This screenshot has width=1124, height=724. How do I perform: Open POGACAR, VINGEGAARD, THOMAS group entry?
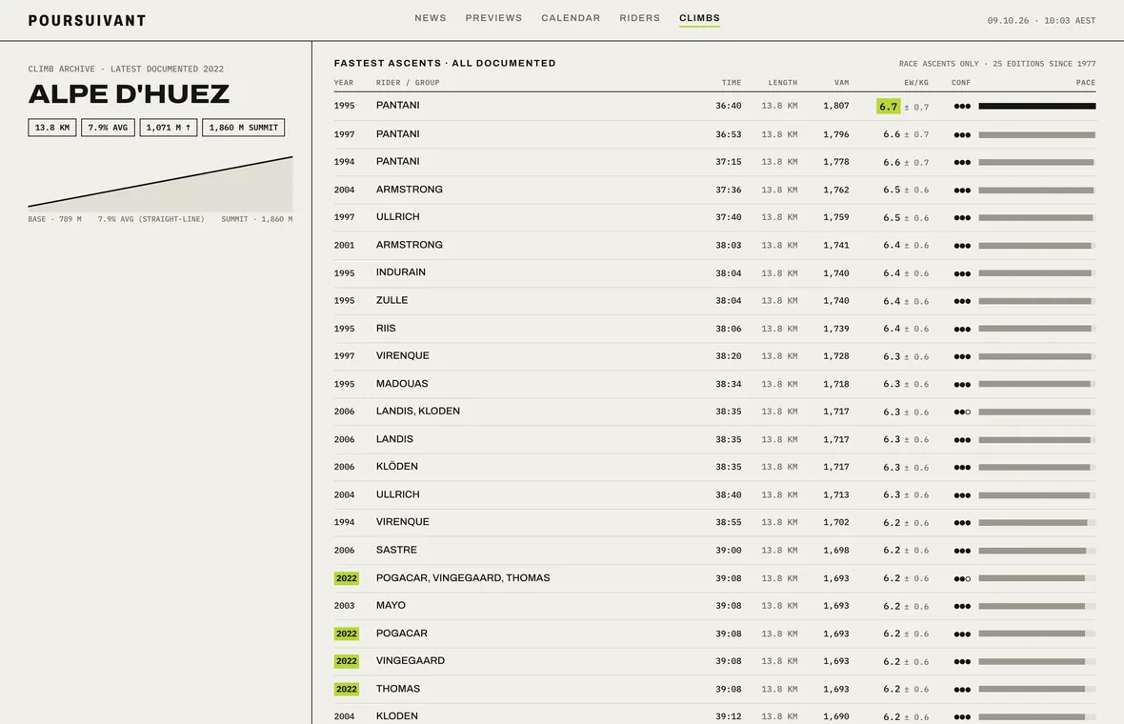coord(463,577)
